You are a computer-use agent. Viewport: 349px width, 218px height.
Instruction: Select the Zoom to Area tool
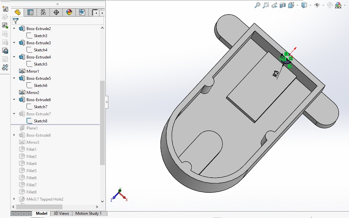click(266, 5)
